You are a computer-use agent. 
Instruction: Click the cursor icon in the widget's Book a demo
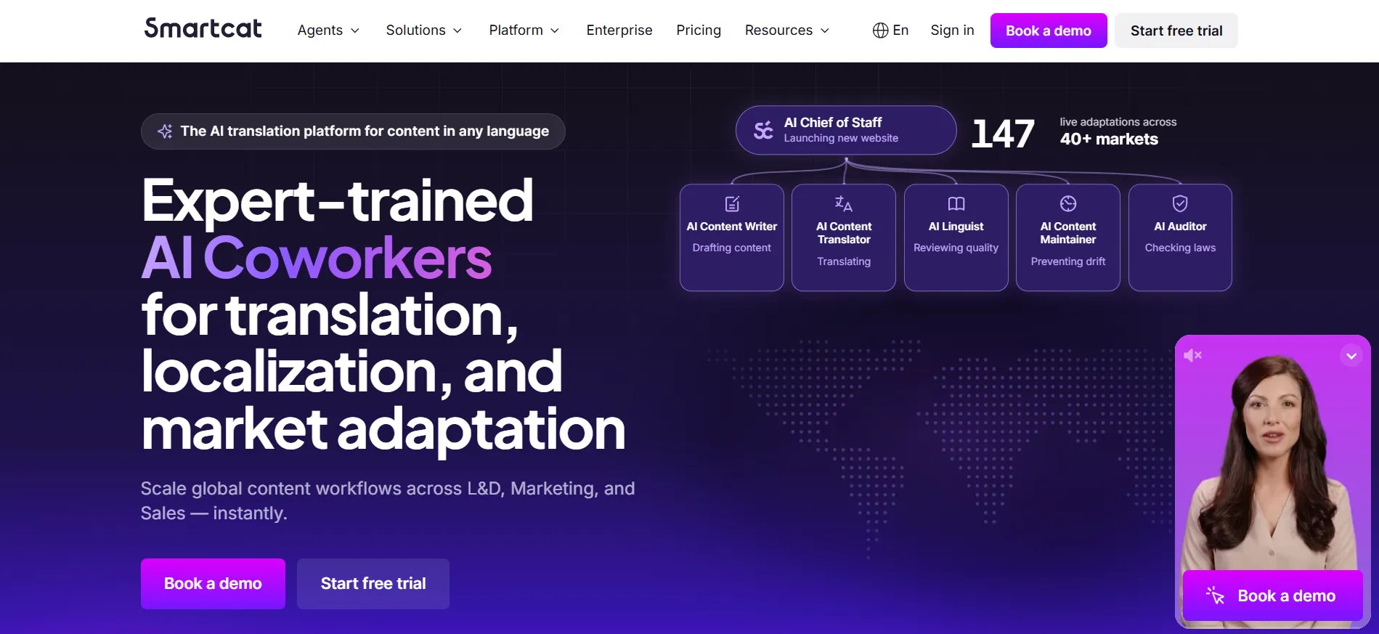click(1216, 596)
